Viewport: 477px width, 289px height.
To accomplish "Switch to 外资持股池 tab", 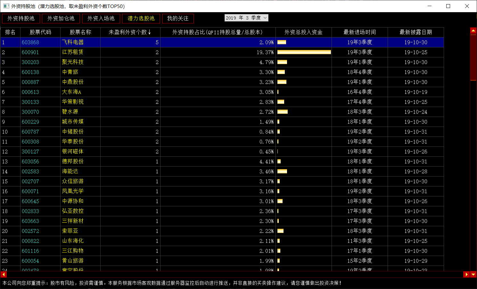I will 21,19.
